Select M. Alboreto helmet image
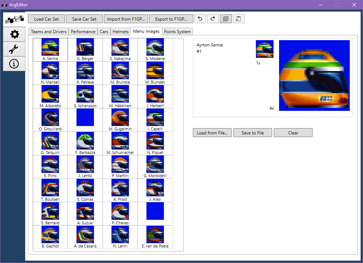Screen dimensions: 363x263 (50, 94)
